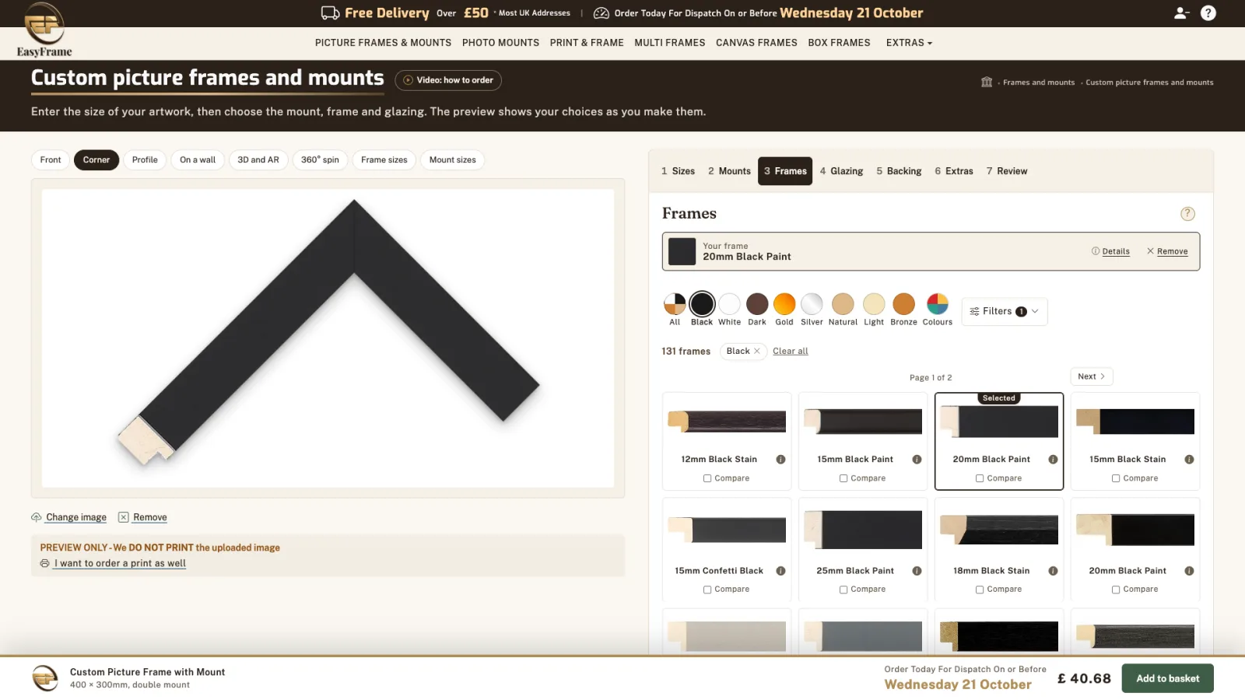This screenshot has width=1245, height=700.
Task: Click the Change image upload icon
Action: pos(36,517)
